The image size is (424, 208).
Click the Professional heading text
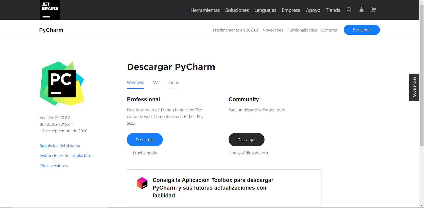click(x=143, y=100)
